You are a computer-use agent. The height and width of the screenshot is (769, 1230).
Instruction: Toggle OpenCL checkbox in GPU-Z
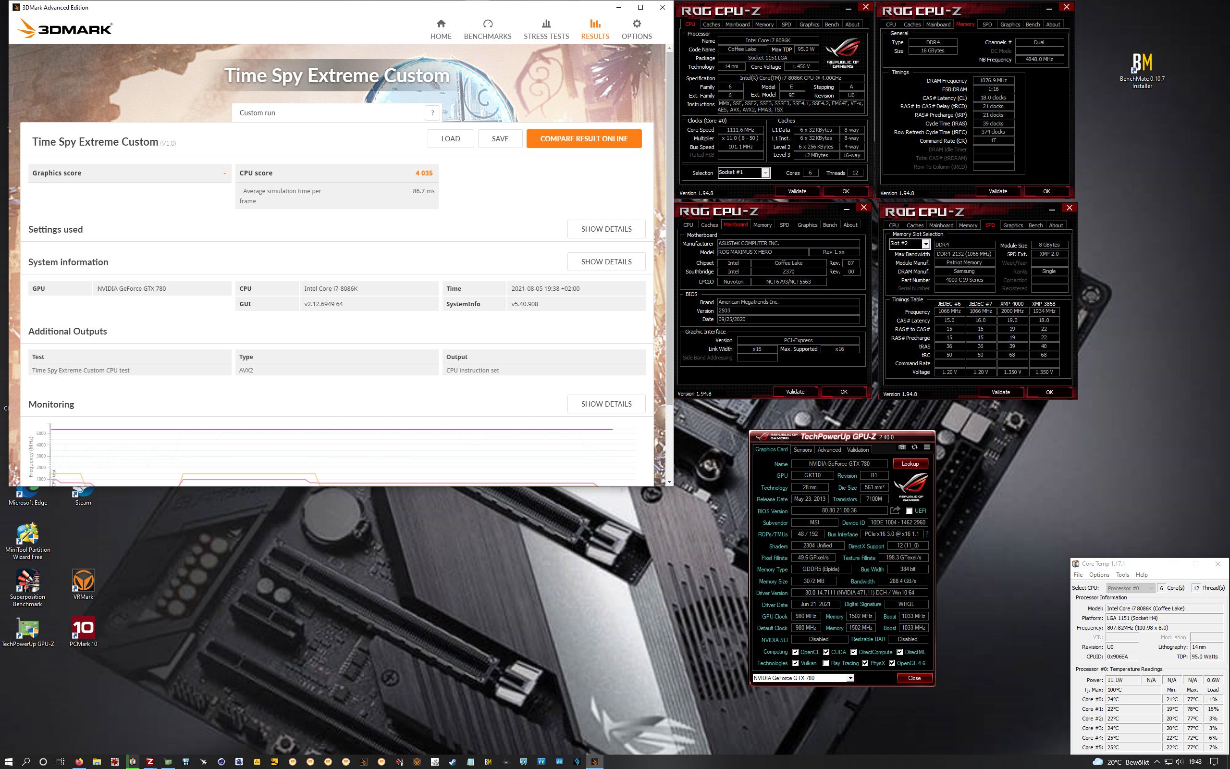(x=796, y=652)
